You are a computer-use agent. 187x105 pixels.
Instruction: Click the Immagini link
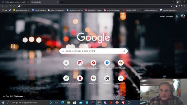tap(169, 16)
